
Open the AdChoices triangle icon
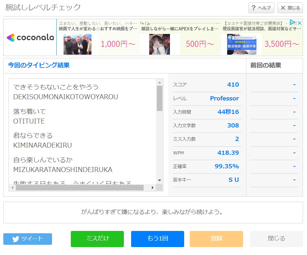[x=293, y=22]
